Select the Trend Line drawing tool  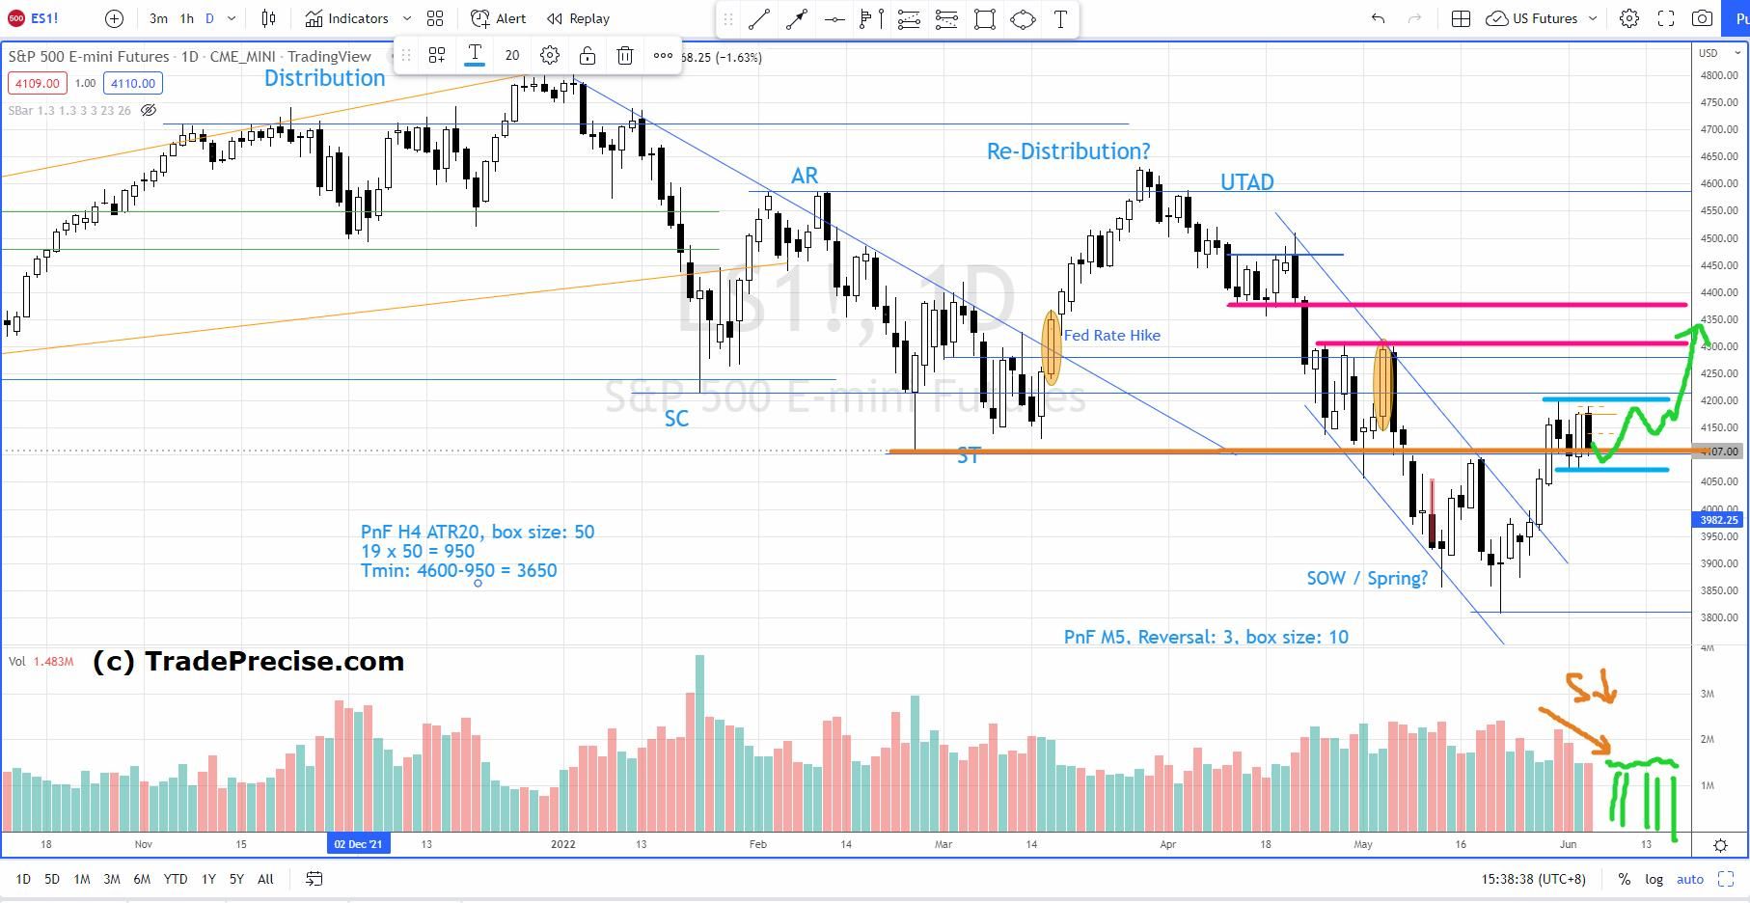pyautogui.click(x=759, y=18)
